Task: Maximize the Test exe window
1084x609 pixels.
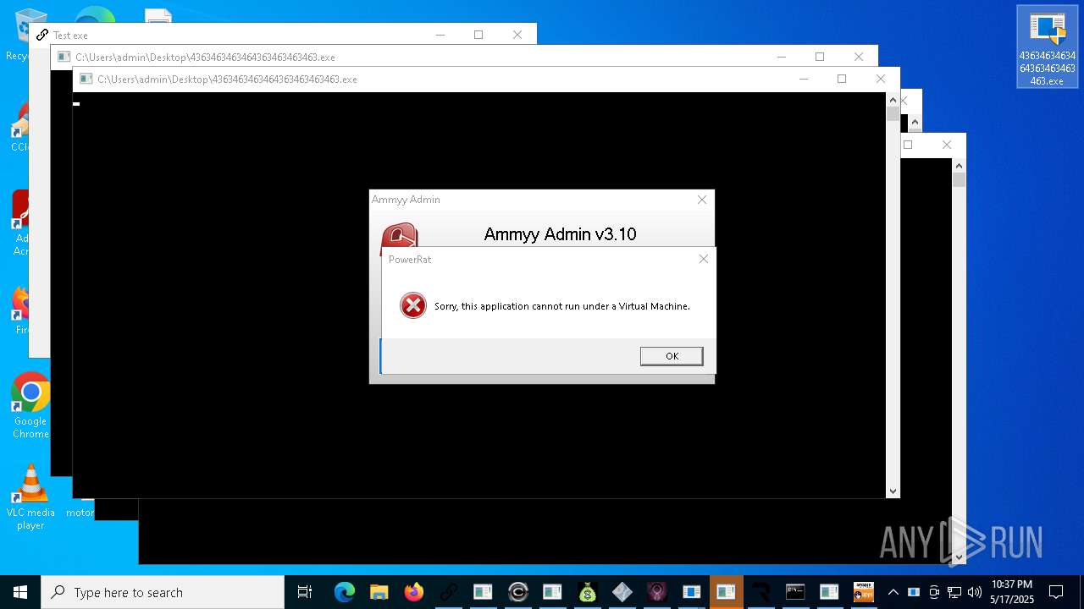Action: click(478, 35)
